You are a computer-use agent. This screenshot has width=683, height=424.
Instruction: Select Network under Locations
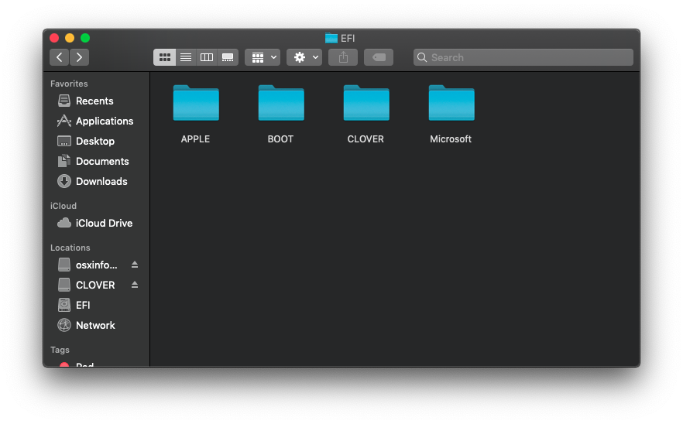(95, 326)
